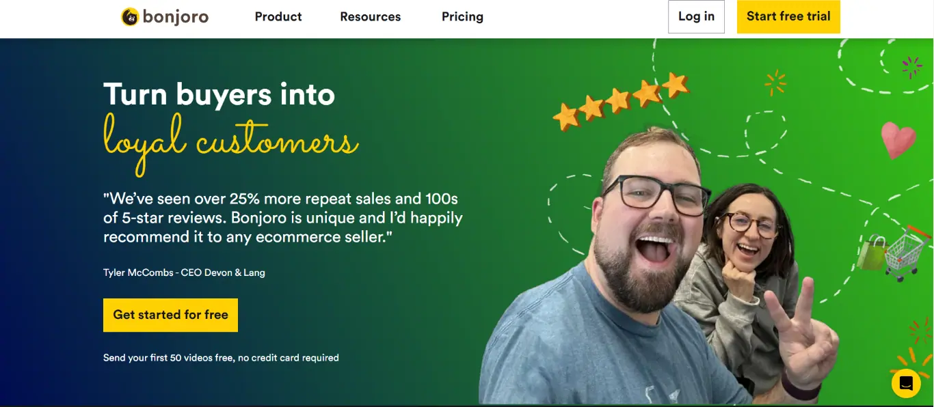
Task: Click the Tyler McCombs attribution text
Action: (x=184, y=272)
